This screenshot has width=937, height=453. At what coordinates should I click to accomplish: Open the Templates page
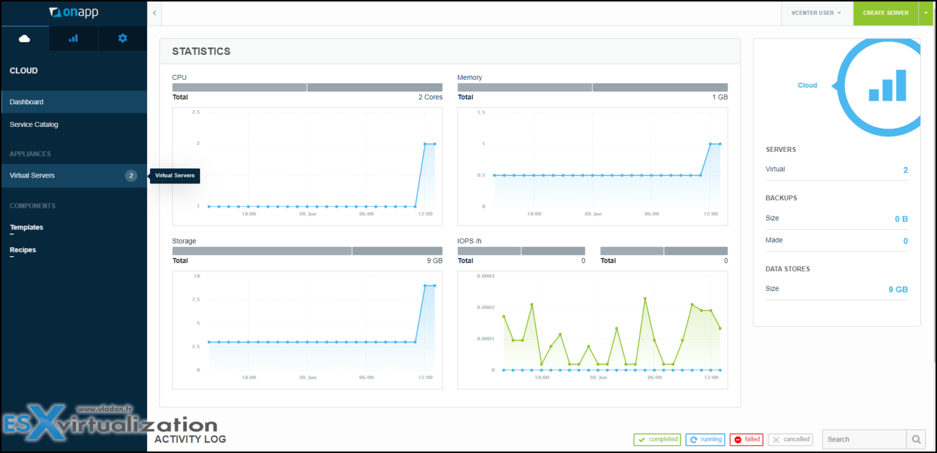coord(26,227)
